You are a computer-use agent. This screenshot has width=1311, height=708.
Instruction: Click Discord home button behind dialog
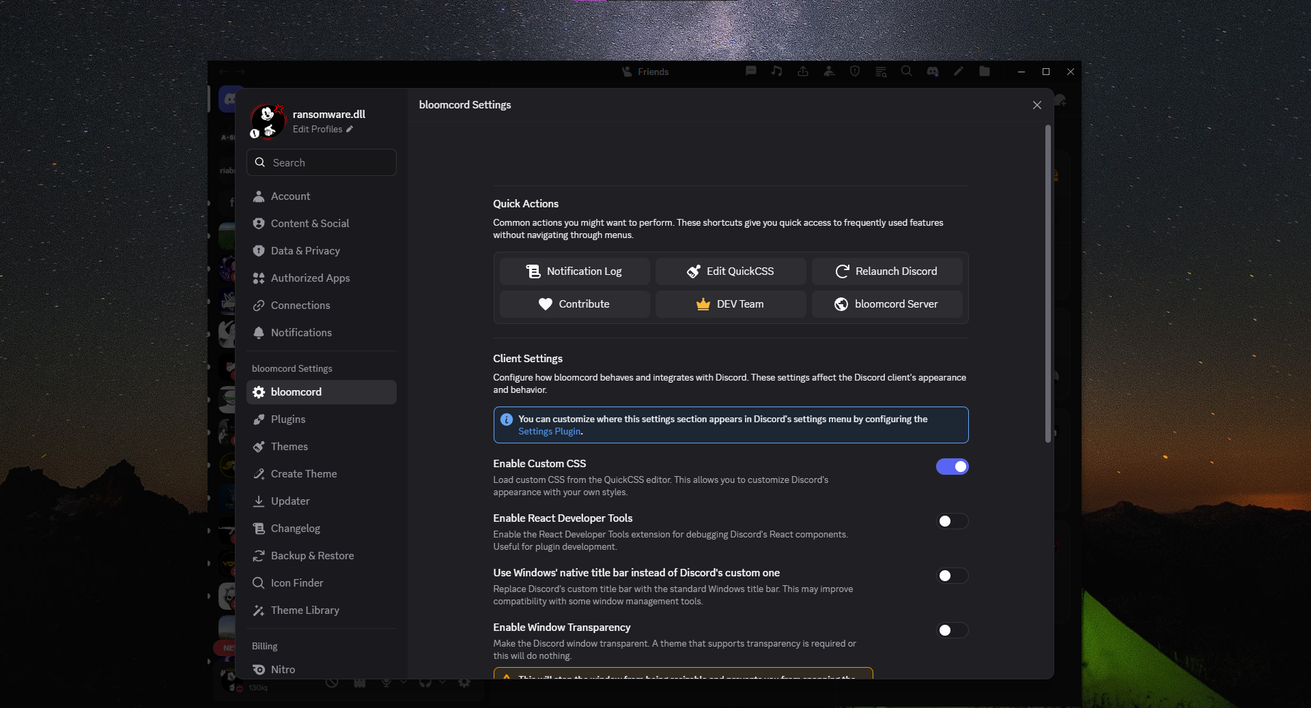227,100
